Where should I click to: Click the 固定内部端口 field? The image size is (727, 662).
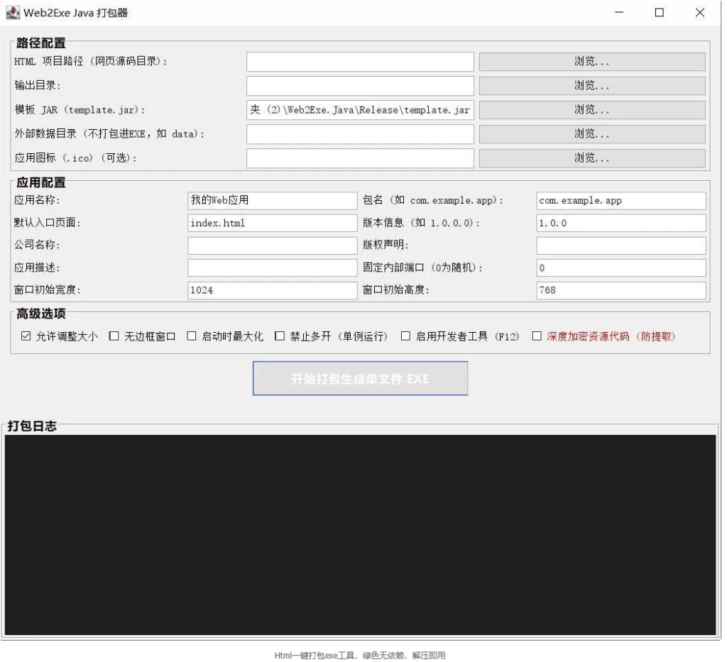(x=621, y=267)
